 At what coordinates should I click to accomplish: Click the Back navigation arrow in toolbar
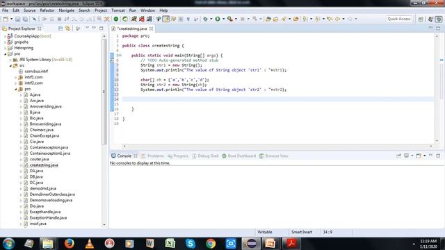337,19
